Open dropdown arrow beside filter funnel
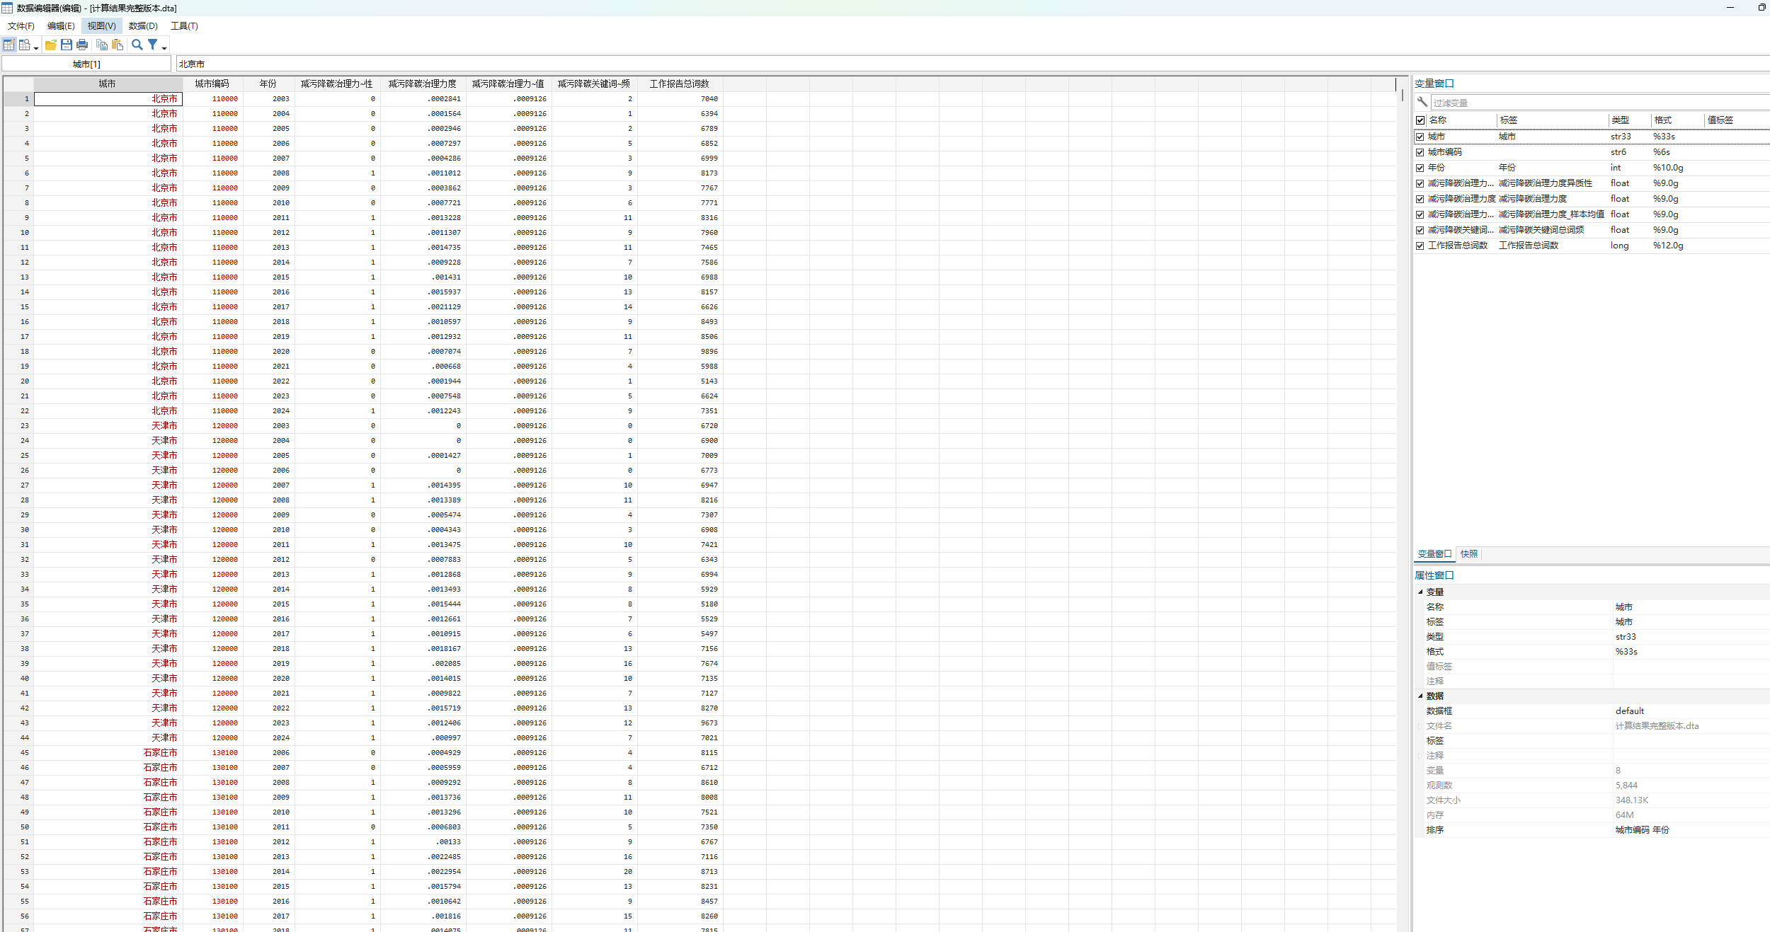Image resolution: width=1770 pixels, height=932 pixels. [164, 47]
